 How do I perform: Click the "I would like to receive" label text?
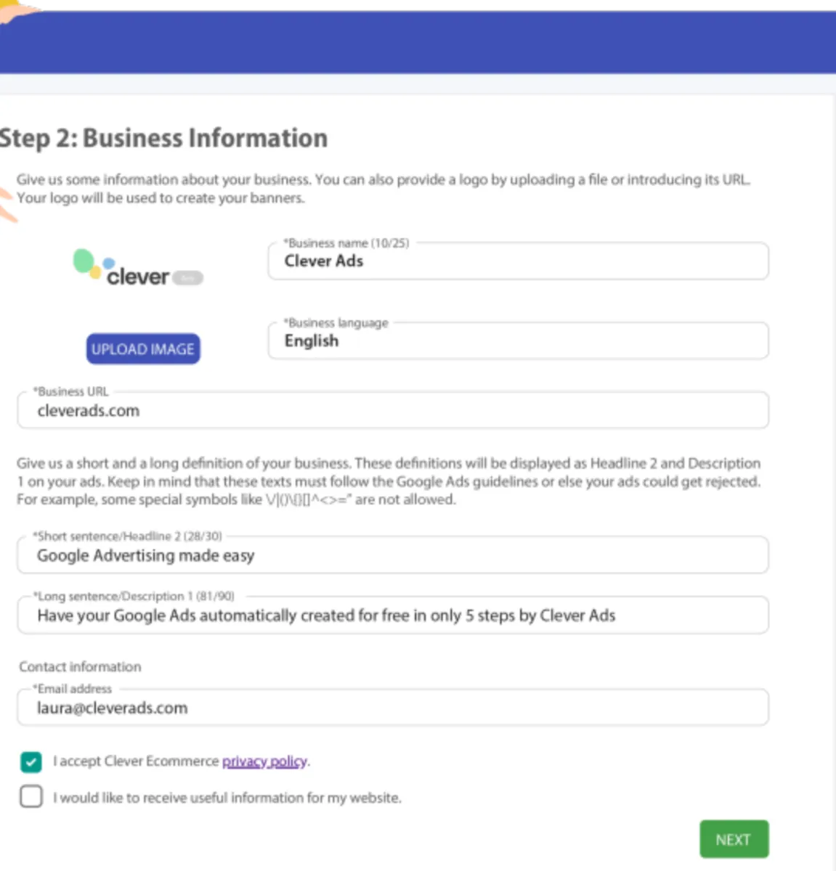click(x=227, y=798)
